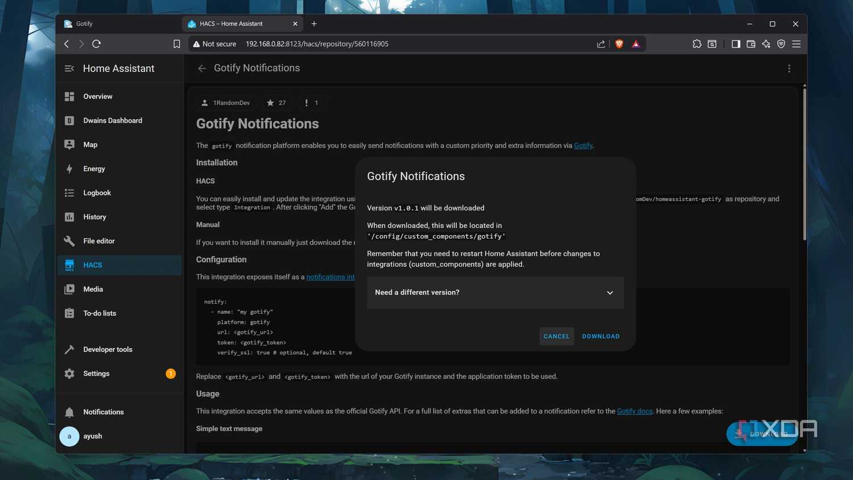Open Settings gear icon
Image resolution: width=853 pixels, height=480 pixels.
tap(69, 374)
